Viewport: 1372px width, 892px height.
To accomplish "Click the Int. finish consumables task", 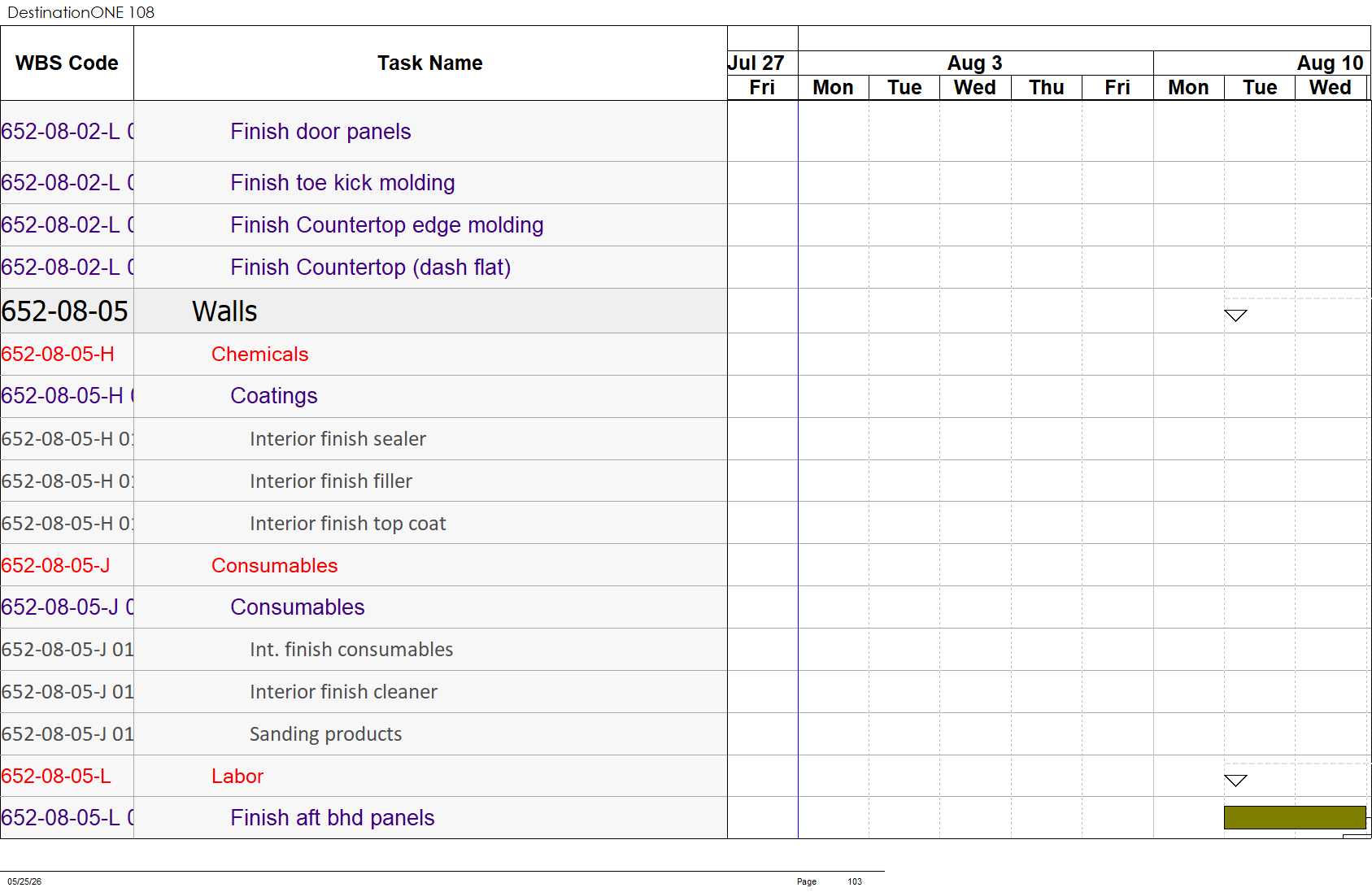I will coord(351,650).
